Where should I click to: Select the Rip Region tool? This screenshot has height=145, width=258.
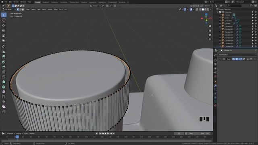4,112
